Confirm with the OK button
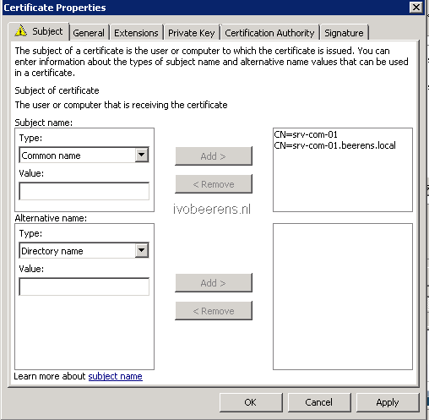Viewport: 429px width, 420px height. (x=251, y=402)
